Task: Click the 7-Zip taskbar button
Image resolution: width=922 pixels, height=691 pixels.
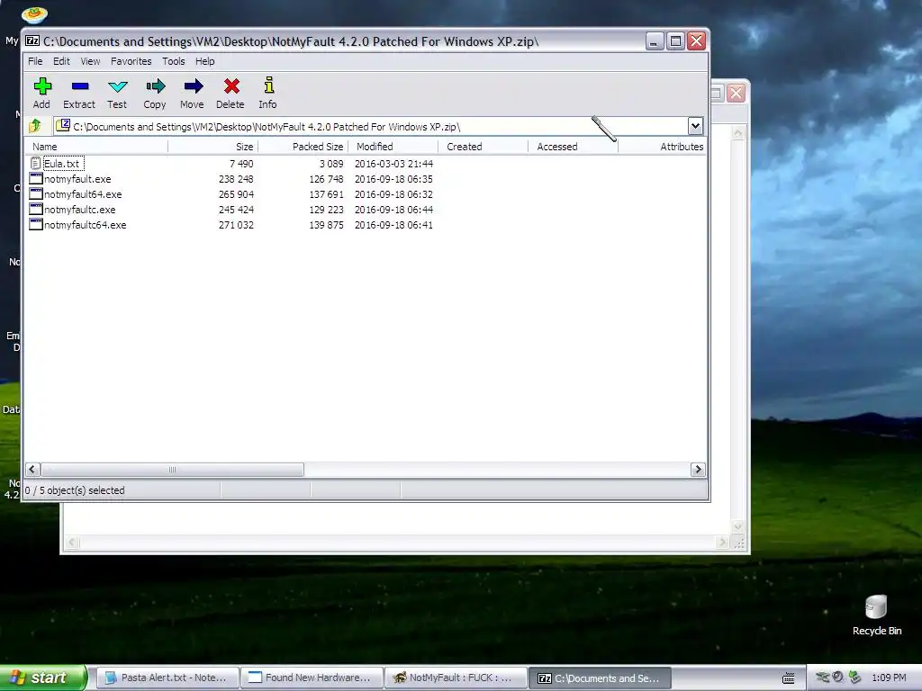Action: 600,678
